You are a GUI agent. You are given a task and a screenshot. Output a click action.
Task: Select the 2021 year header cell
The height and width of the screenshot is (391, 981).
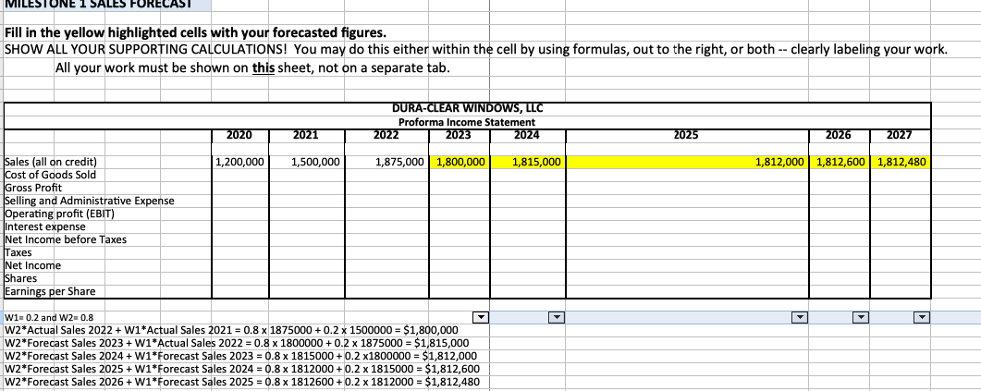(x=306, y=135)
